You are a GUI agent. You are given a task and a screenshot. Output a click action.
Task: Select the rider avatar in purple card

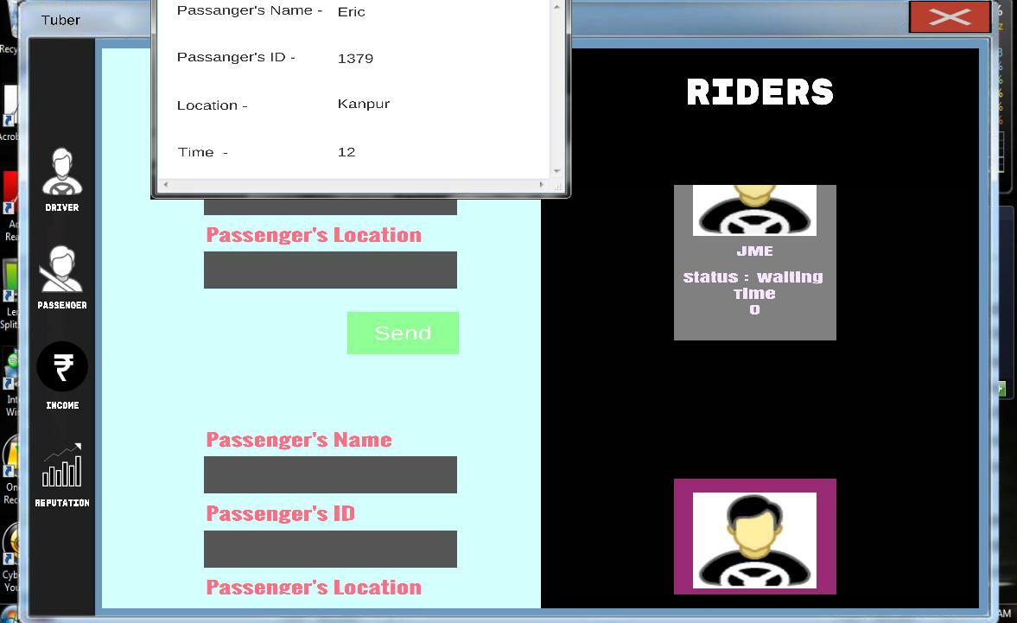click(x=754, y=539)
